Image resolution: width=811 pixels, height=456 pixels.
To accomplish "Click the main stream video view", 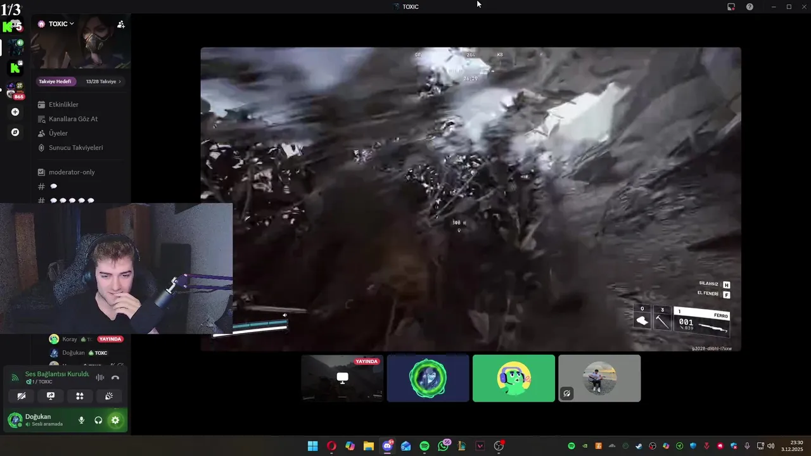I will click(471, 199).
